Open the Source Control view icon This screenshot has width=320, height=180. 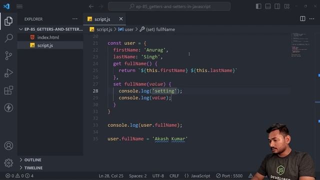8,55
